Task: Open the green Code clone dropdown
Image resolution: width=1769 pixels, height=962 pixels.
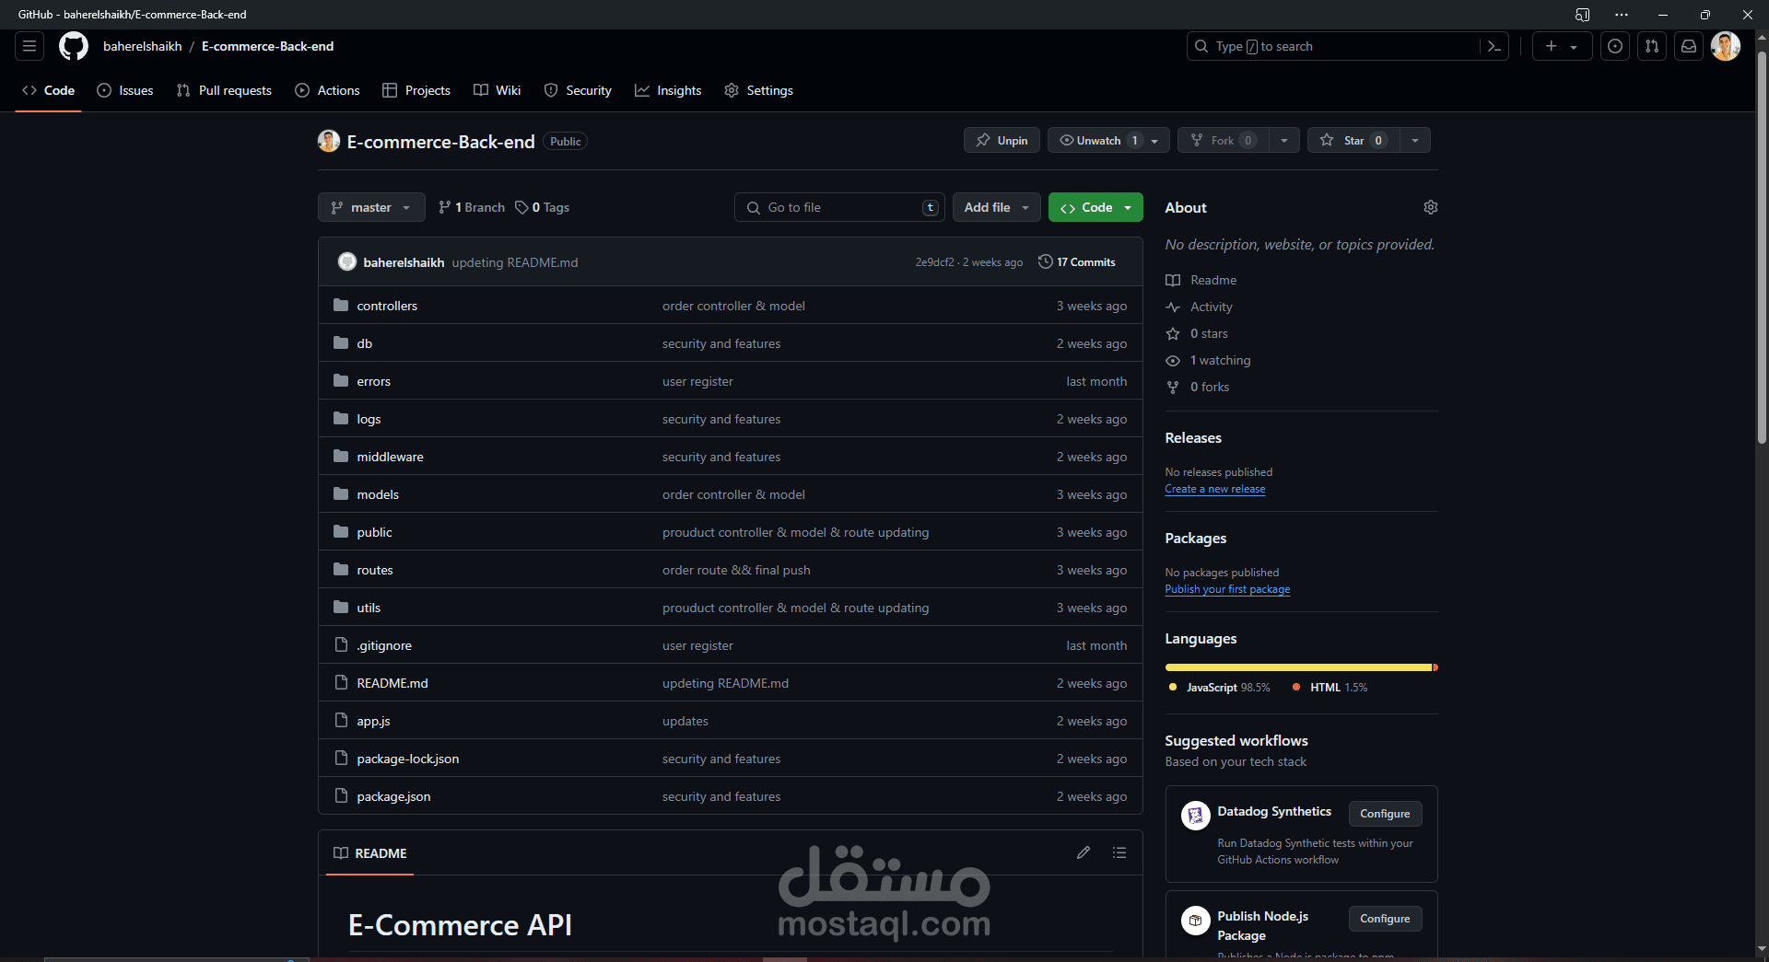Action: click(1095, 207)
